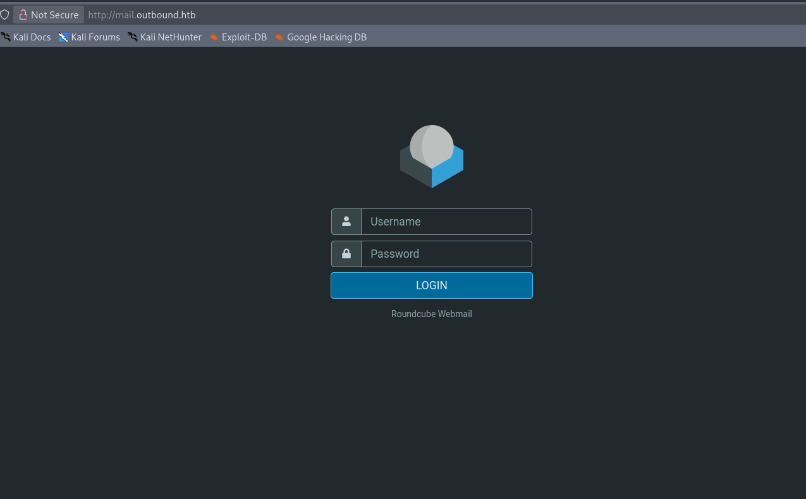Click the Kali Docs dragon favicon
This screenshot has height=499, width=806.
tap(6, 37)
